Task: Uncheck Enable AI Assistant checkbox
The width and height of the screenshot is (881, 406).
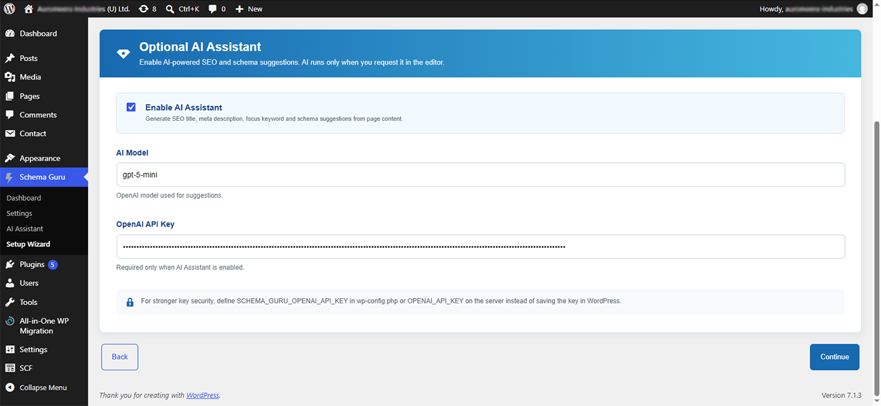Action: pos(131,107)
